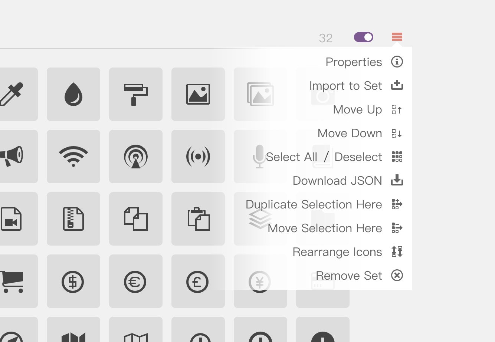Choose Import to Set
This screenshot has height=342, width=495.
(x=345, y=86)
